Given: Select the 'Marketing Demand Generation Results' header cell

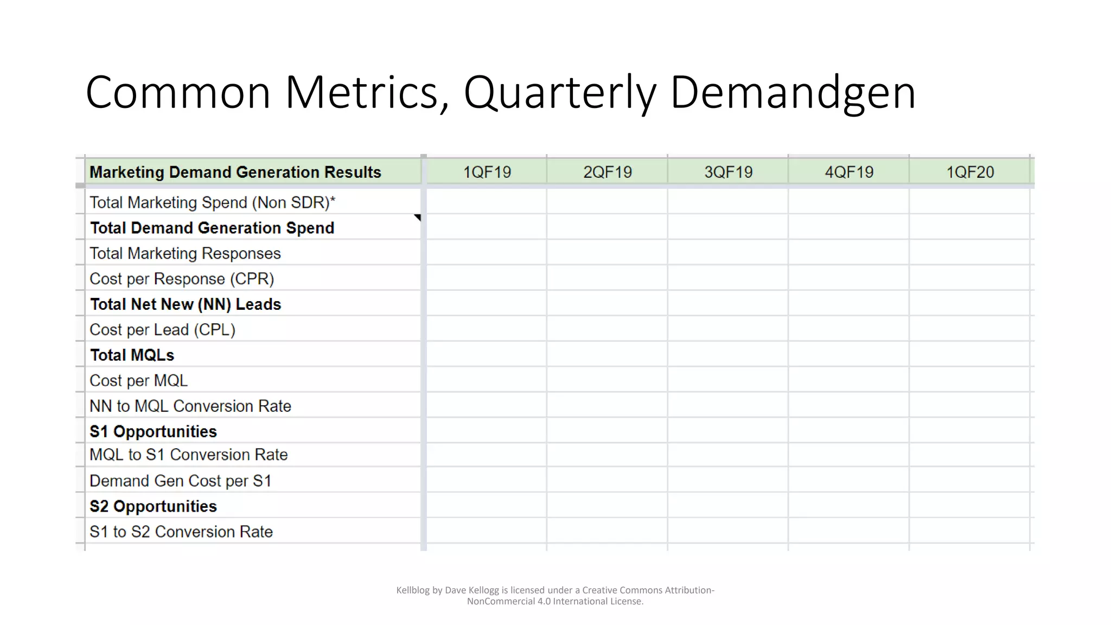Looking at the screenshot, I should (x=253, y=172).
